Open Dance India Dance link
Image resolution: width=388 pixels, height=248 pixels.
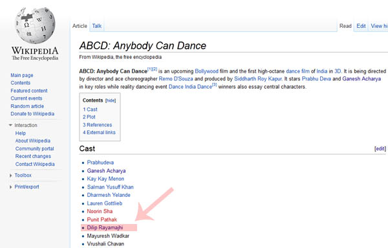(x=190, y=87)
